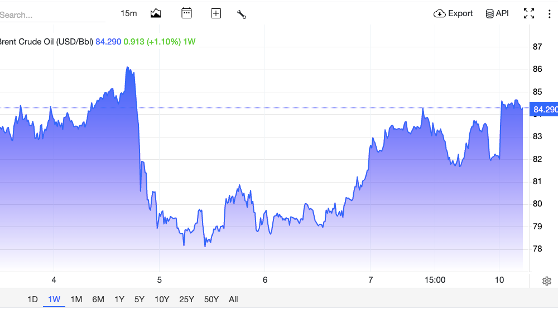Viewport: 558px width, 310px height.
Task: Click the 82 price axis label
Action: [537, 159]
